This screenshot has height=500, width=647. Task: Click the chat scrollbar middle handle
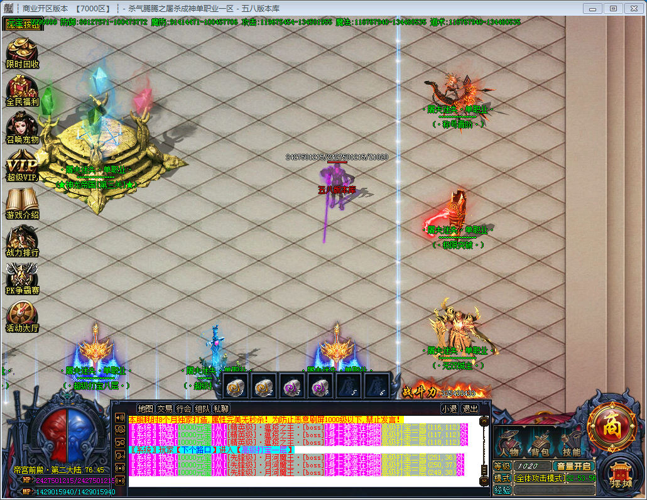tap(484, 470)
